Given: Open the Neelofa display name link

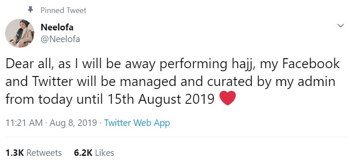Looking at the screenshot, I should click(x=57, y=27).
